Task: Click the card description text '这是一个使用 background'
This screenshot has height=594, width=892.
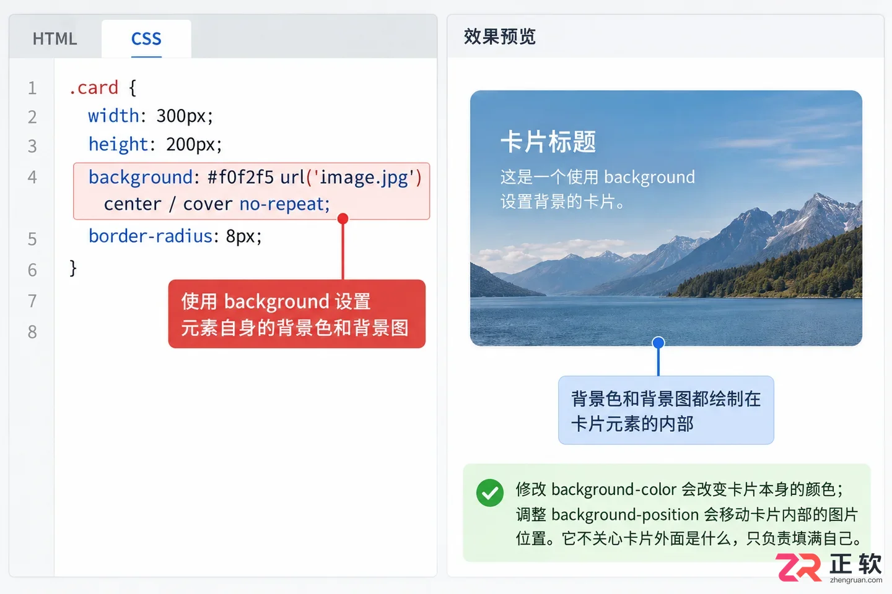Action: click(x=598, y=177)
